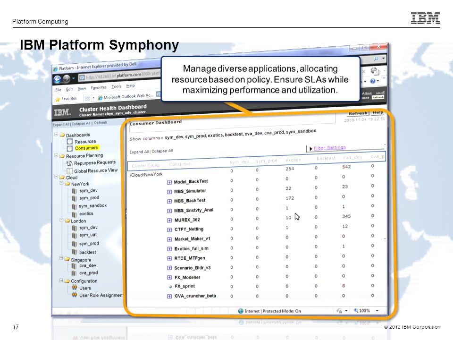Image resolution: width=453 pixels, height=340 pixels.
Task: Click the NewYork sym_dev consumer icon
Action: (74, 191)
